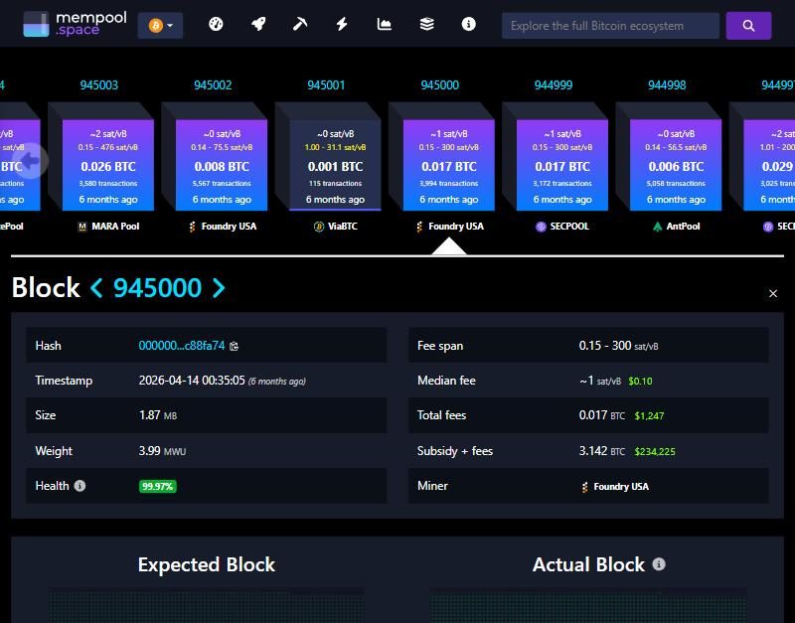795x623 pixels.
Task: Open AntPool miner link
Action: 677,227
